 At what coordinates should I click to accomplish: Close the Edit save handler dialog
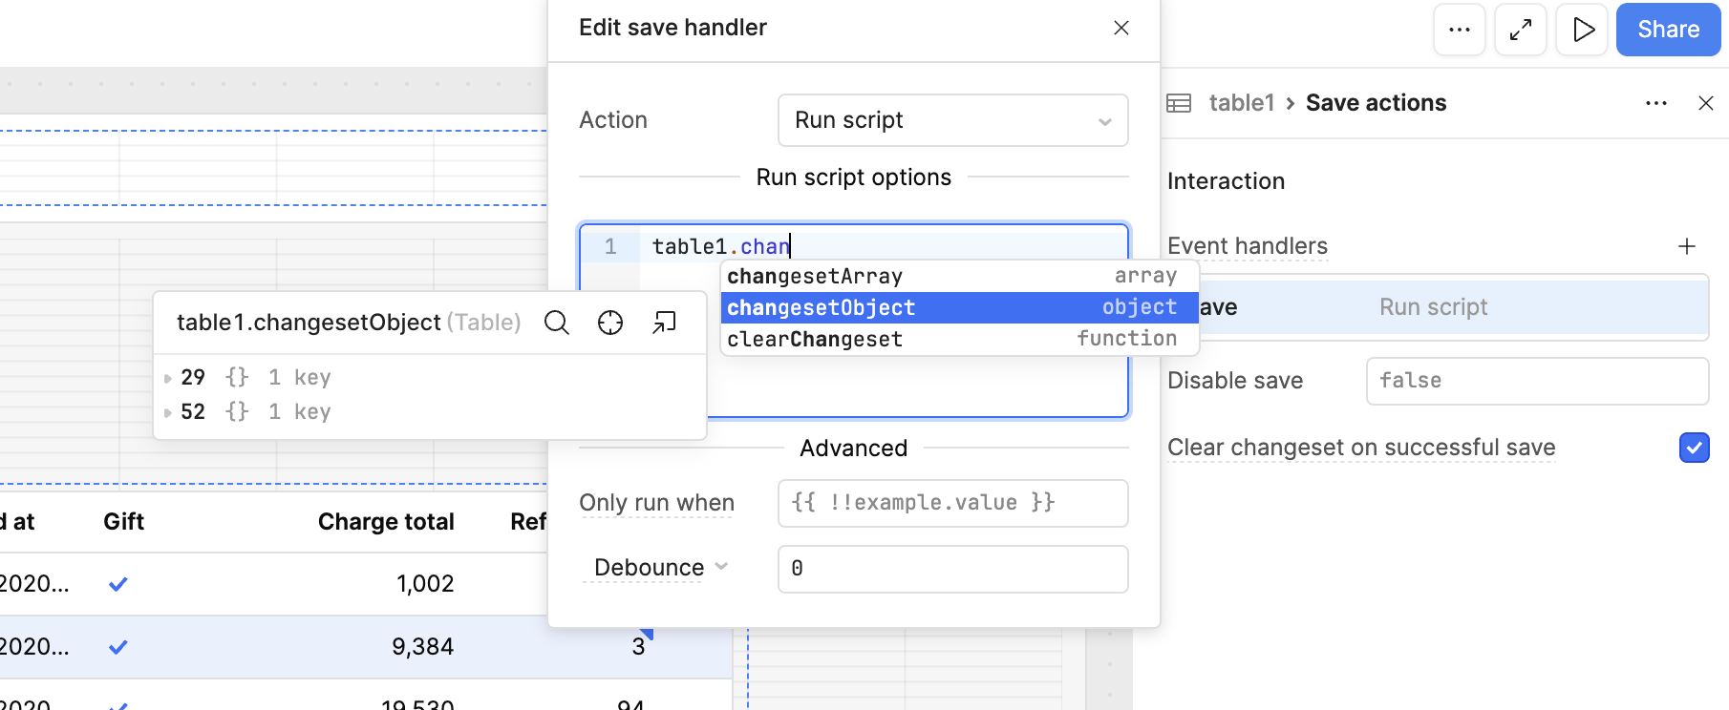(x=1121, y=28)
